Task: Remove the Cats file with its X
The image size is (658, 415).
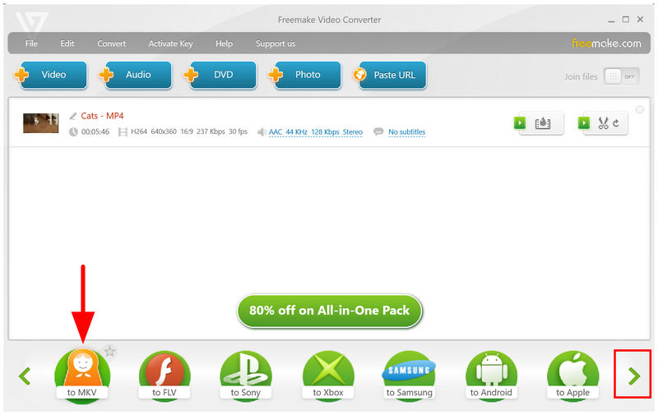Action: click(x=640, y=109)
